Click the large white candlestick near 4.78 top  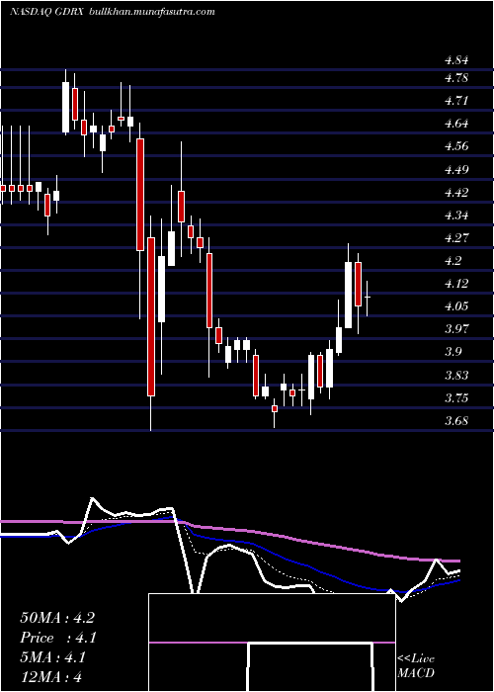coord(66,107)
